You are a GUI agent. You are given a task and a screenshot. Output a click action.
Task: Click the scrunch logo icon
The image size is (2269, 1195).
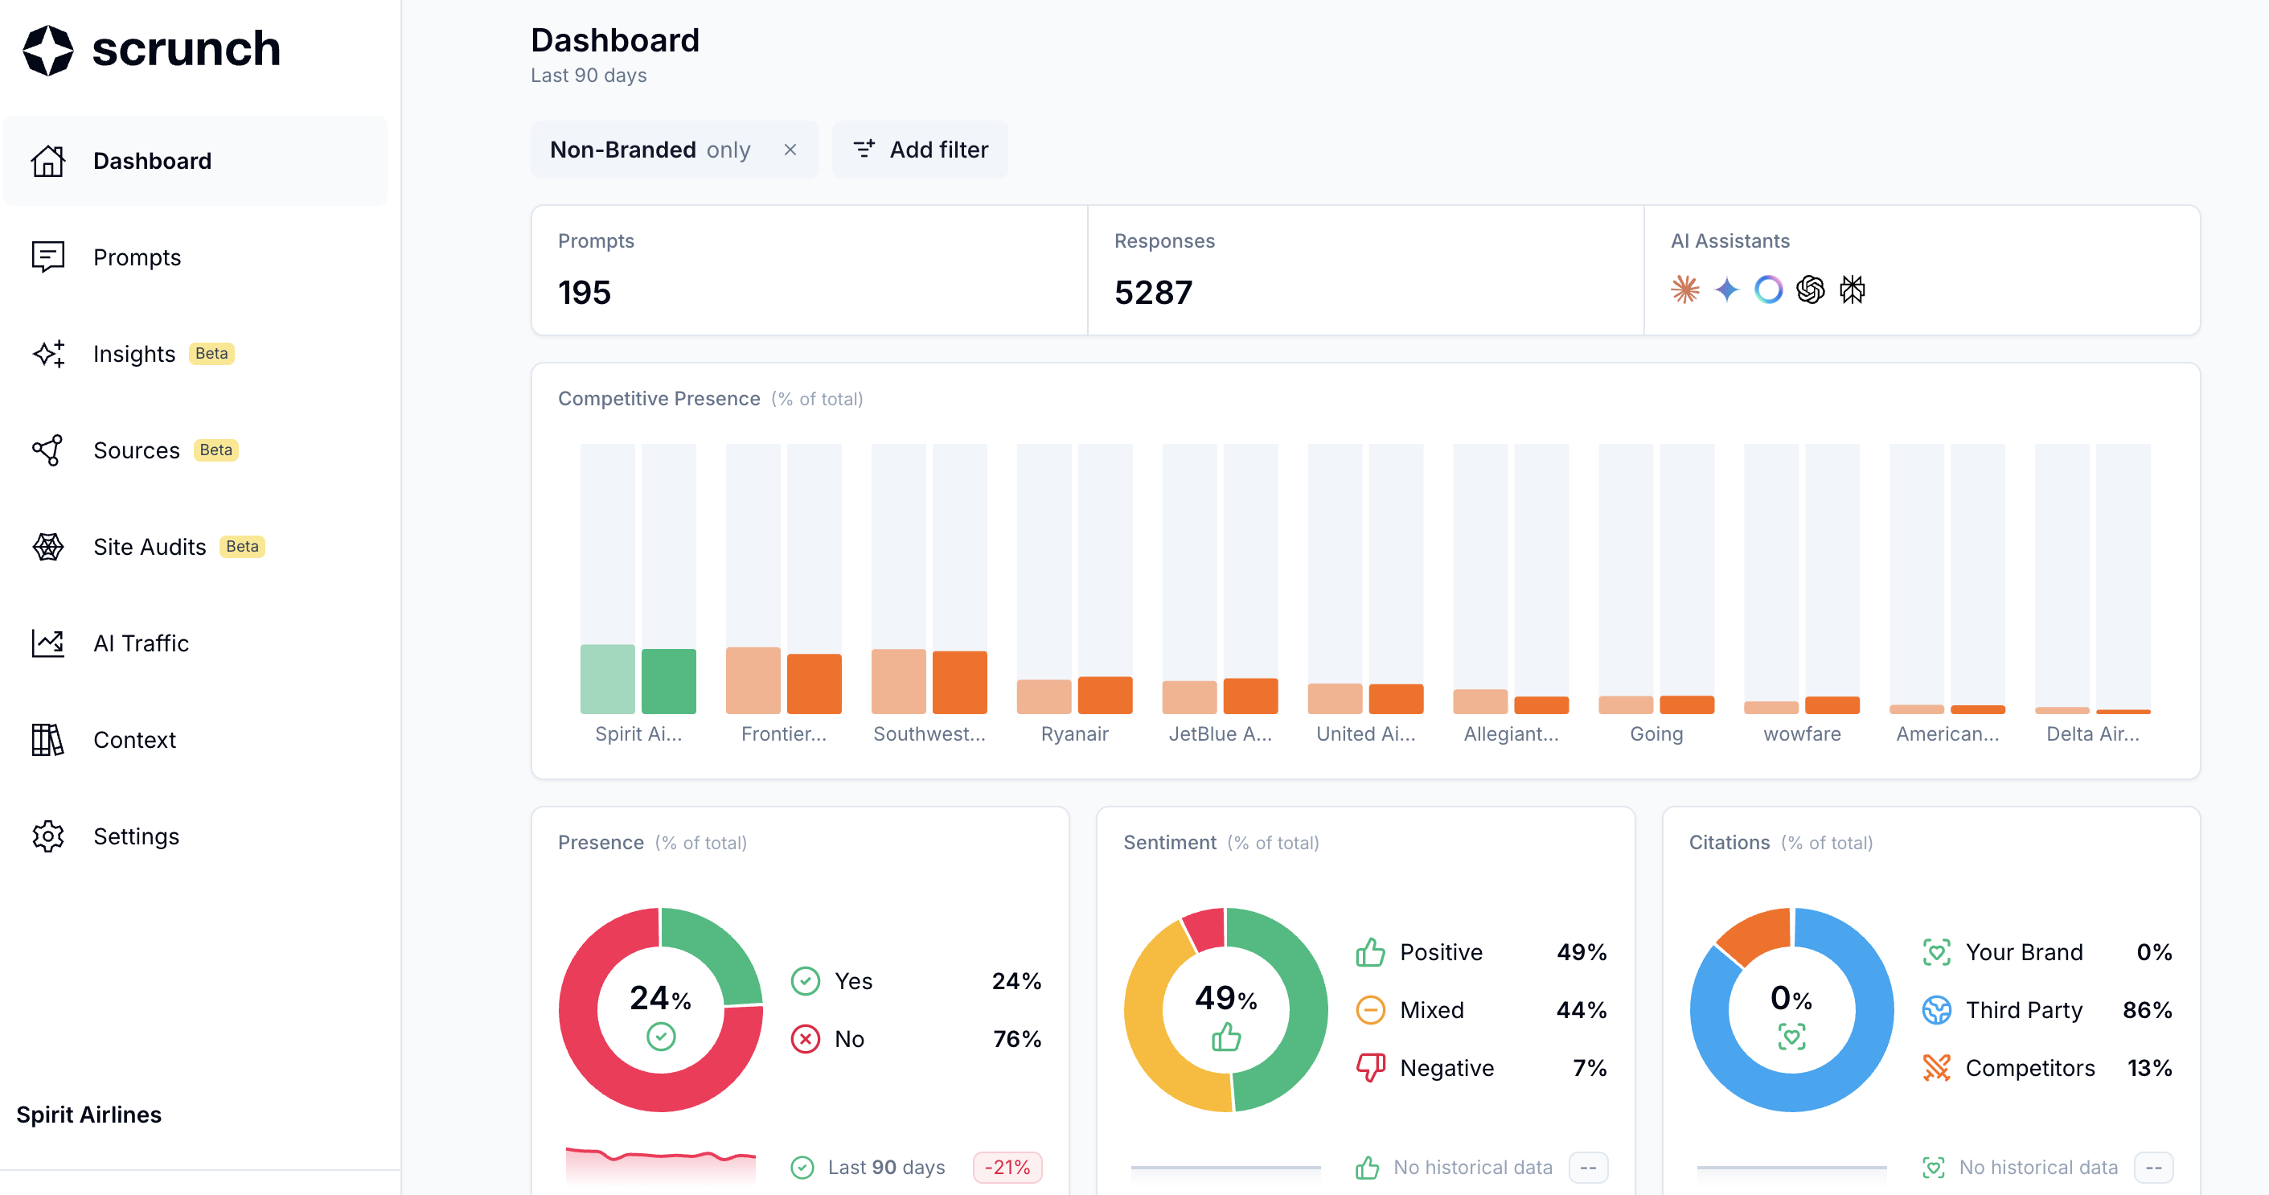click(47, 49)
